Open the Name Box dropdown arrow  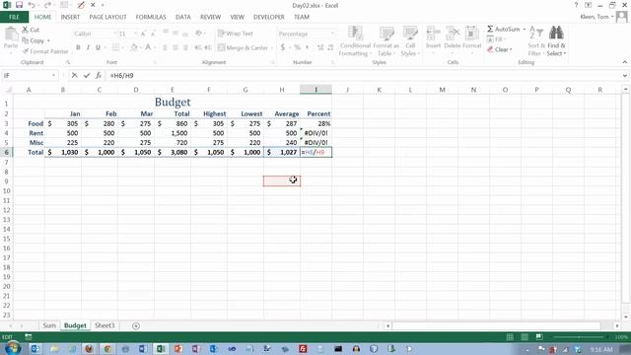(x=53, y=75)
